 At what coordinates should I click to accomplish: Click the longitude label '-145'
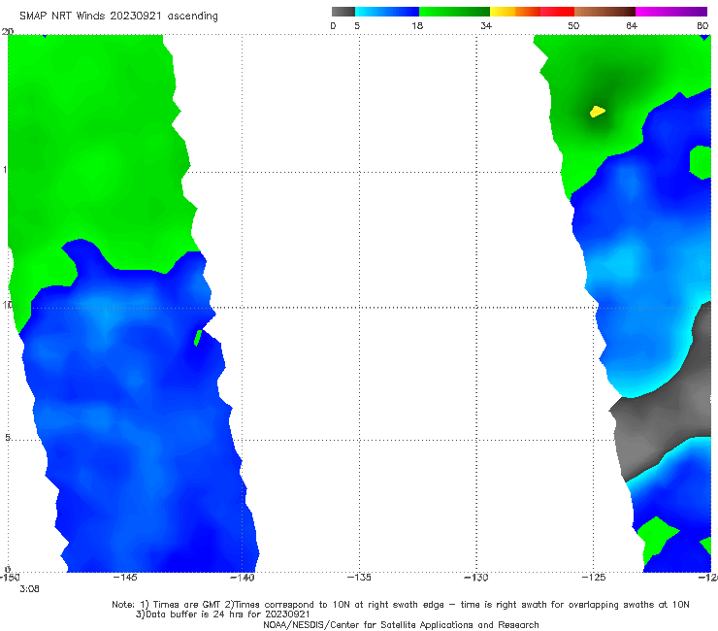tap(124, 578)
